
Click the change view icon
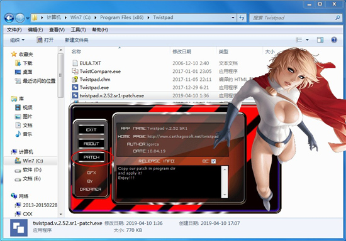click(299, 40)
